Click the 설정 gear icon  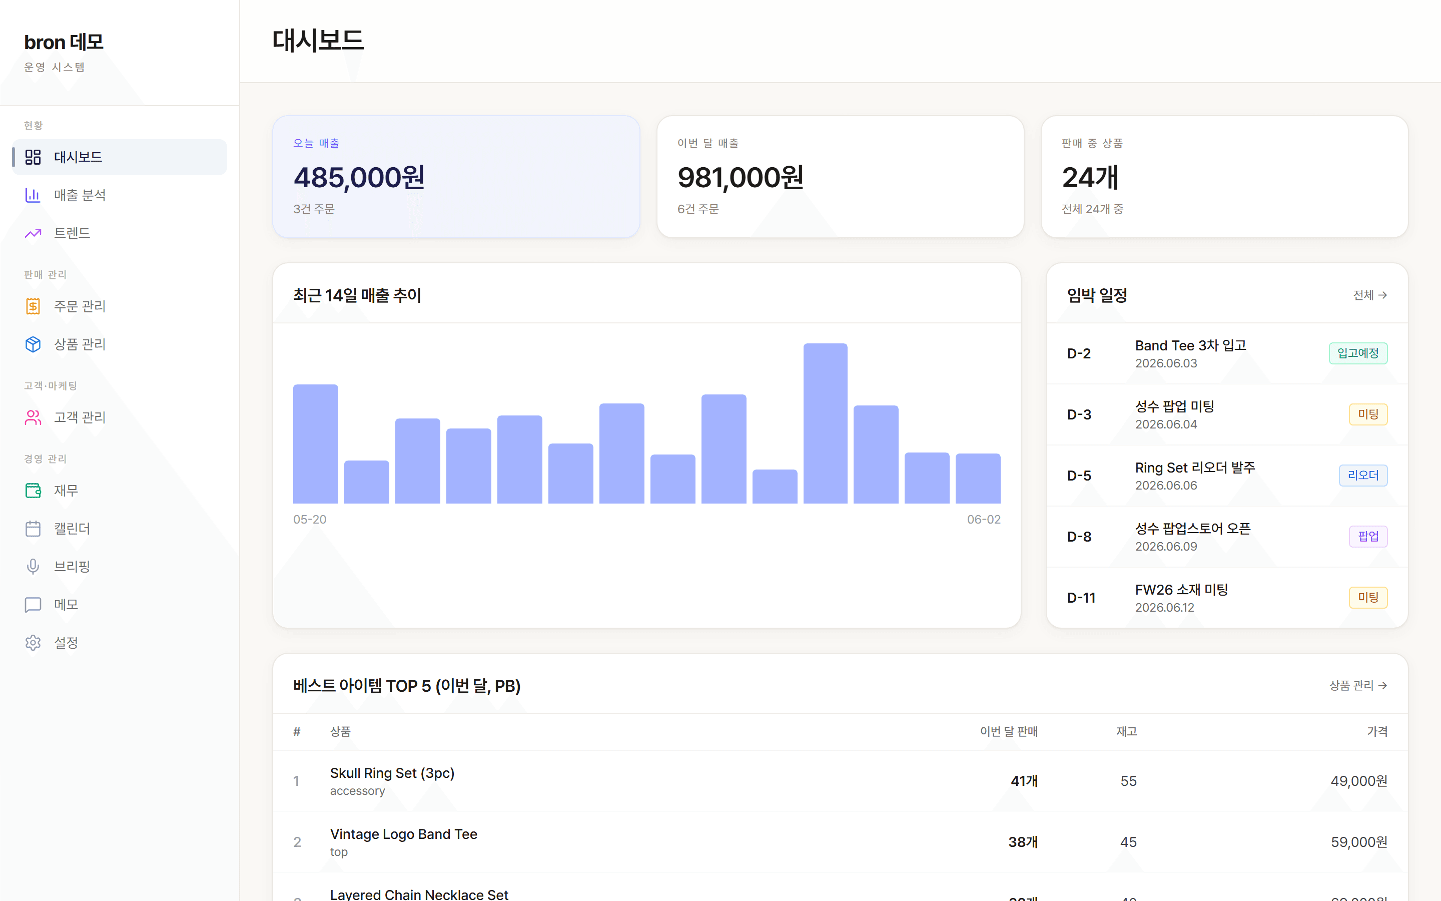pos(33,642)
